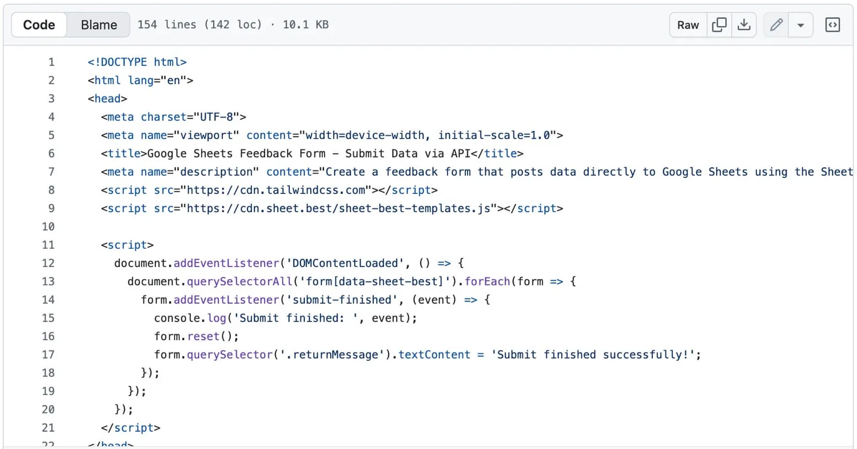Click the 'DOMContentLoaded' string in code

coord(345,263)
